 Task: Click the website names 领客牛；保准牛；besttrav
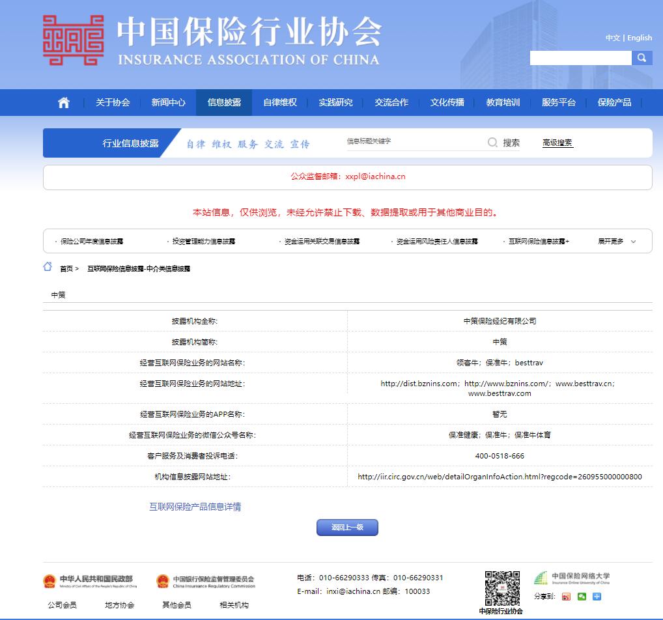500,363
